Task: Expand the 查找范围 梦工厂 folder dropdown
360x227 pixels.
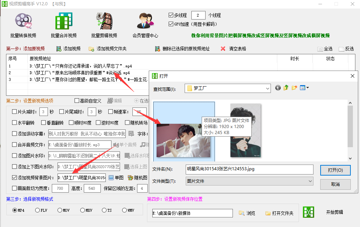Action: pos(267,88)
